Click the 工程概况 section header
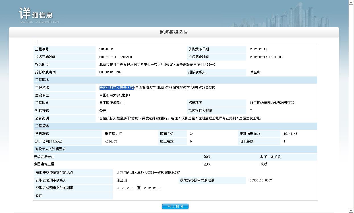The image size is (354, 213). click(42, 80)
